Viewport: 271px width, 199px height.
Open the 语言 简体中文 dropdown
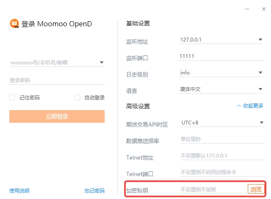[260, 89]
